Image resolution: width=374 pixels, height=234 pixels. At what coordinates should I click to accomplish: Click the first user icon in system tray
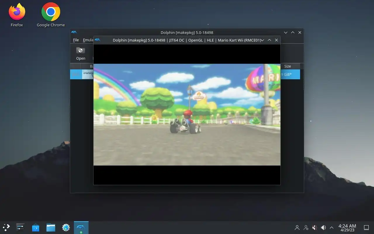point(297,227)
